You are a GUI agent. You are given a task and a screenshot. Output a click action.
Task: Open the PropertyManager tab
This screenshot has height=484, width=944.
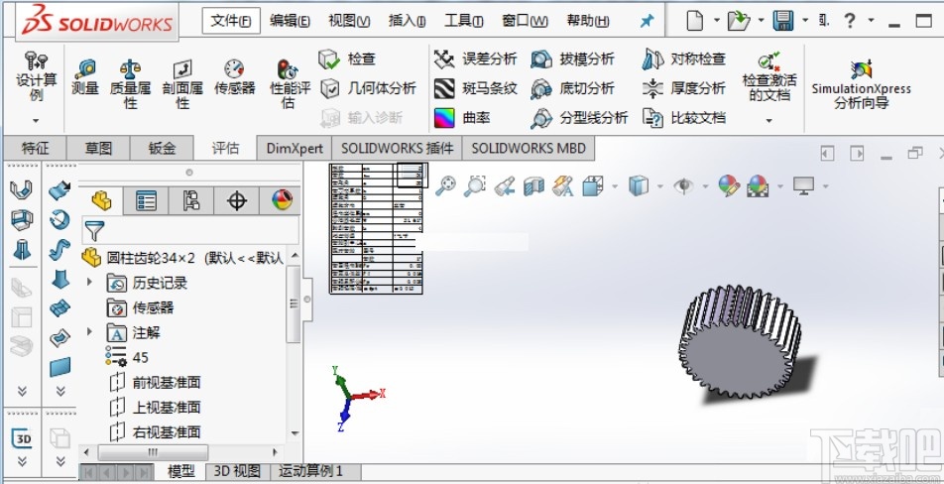point(146,200)
